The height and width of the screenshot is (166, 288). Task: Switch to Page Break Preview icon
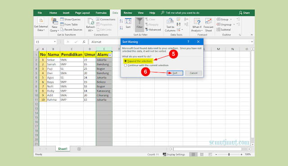pos(210,154)
